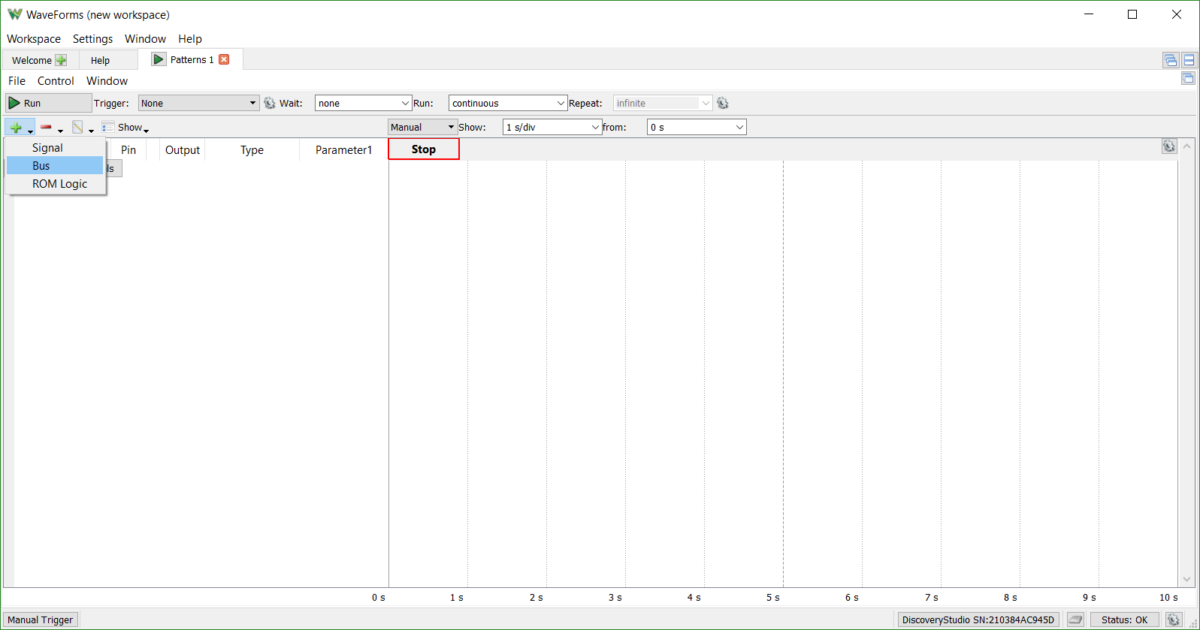Open the Patterns Window menu
The height and width of the screenshot is (630, 1200).
[x=107, y=81]
